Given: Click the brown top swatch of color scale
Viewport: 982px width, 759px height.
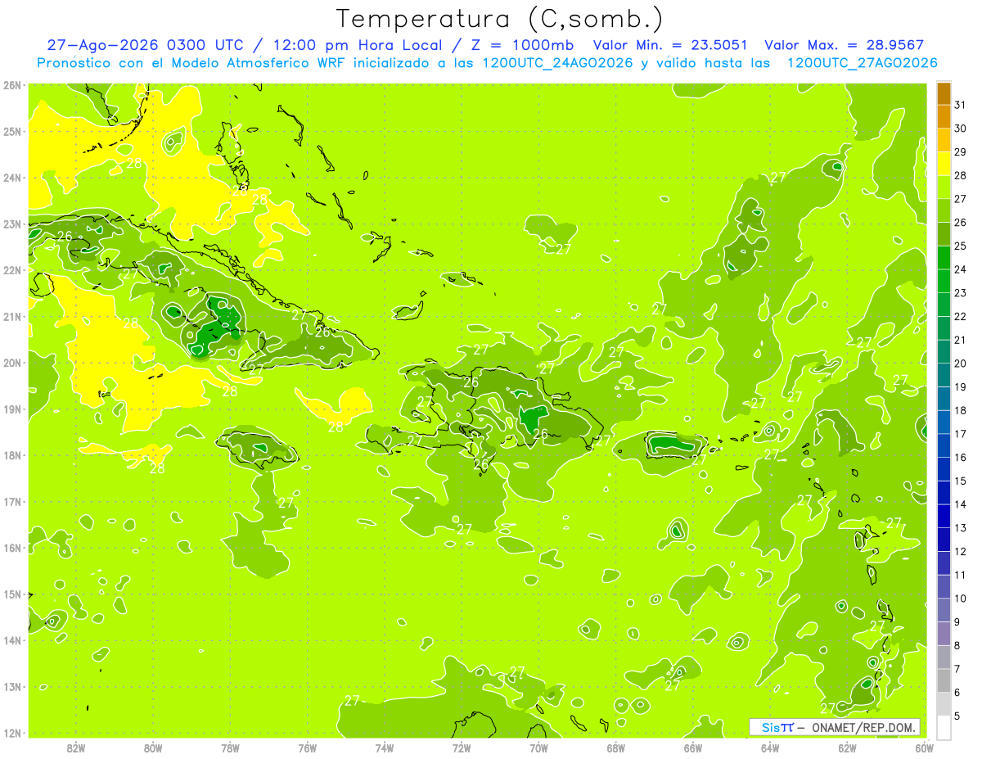Looking at the screenshot, I should pyautogui.click(x=944, y=93).
